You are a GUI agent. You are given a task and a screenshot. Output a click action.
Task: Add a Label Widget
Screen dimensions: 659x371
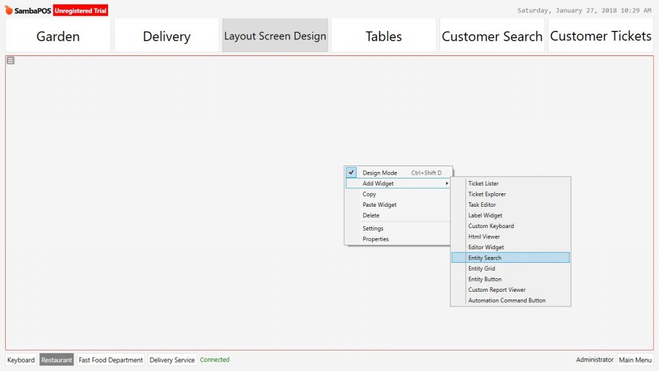coord(510,215)
